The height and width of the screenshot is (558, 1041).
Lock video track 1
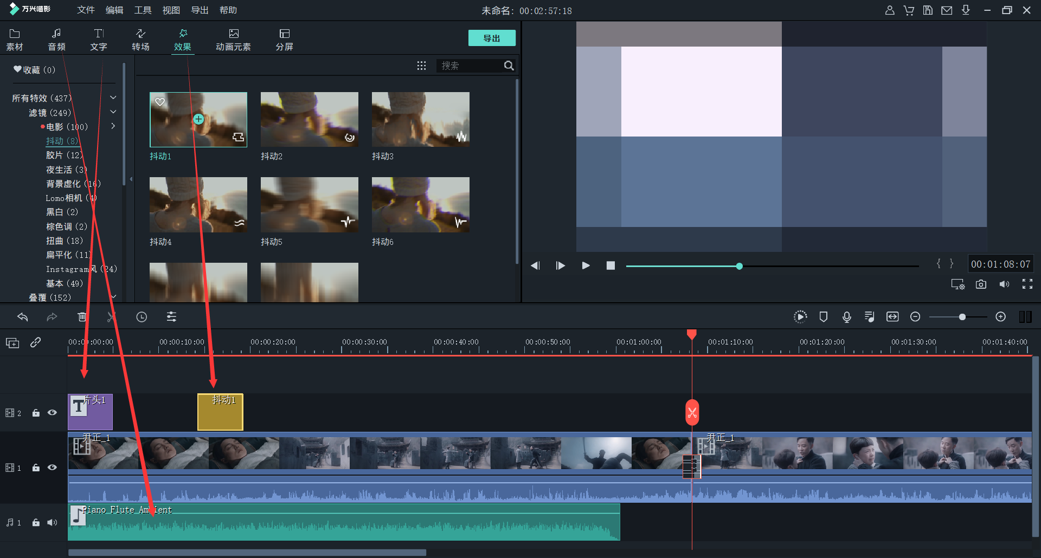point(36,468)
